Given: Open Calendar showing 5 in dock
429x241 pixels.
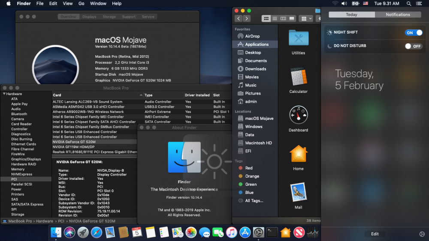Looking at the screenshot, I should [x=137, y=232].
